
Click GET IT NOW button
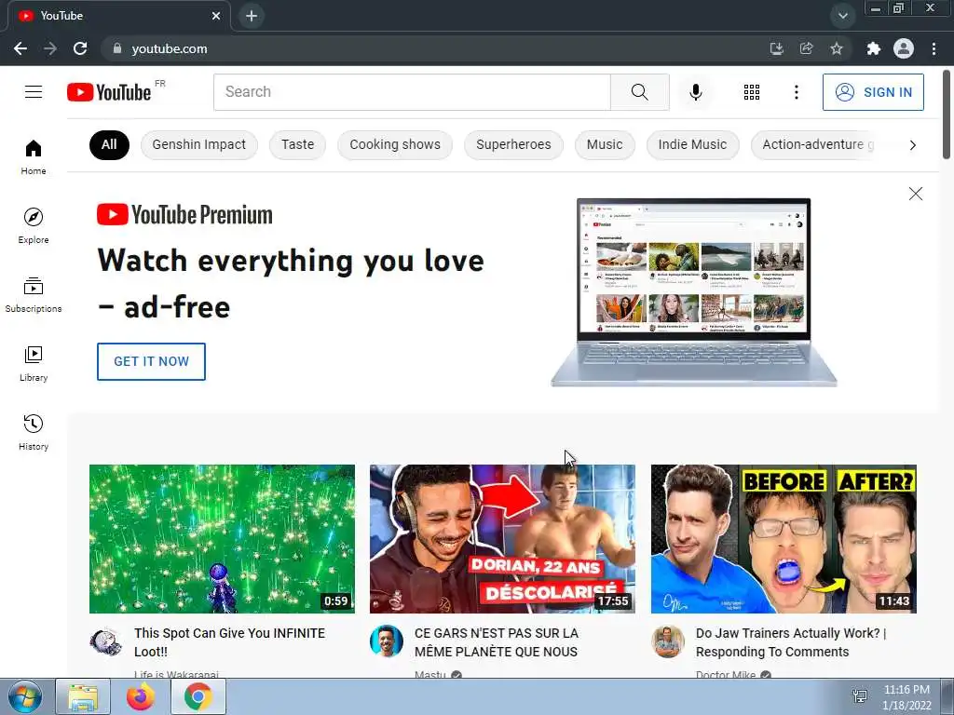[x=151, y=361]
